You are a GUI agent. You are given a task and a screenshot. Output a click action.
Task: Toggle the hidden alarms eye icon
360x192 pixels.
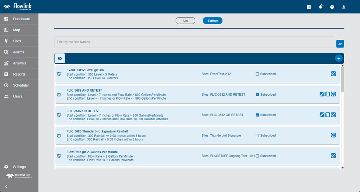tap(60, 58)
